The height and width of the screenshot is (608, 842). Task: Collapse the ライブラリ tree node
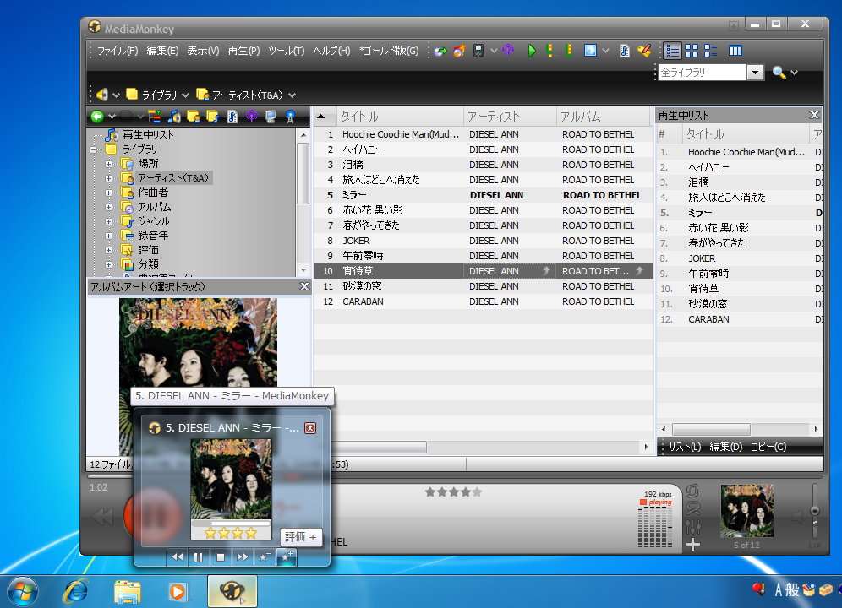(x=94, y=149)
